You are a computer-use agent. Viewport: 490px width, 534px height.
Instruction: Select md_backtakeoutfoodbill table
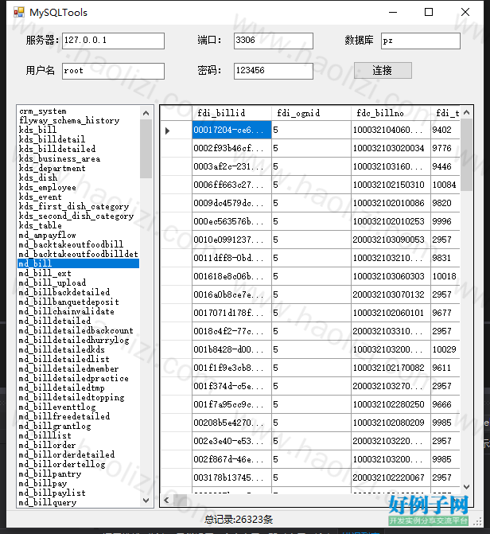coord(78,244)
